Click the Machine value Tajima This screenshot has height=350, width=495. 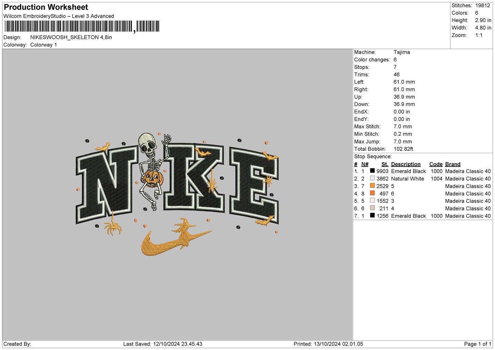coord(401,52)
